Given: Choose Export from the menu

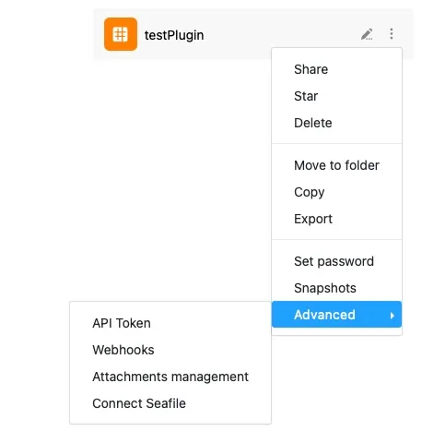Looking at the screenshot, I should click(x=337, y=219).
